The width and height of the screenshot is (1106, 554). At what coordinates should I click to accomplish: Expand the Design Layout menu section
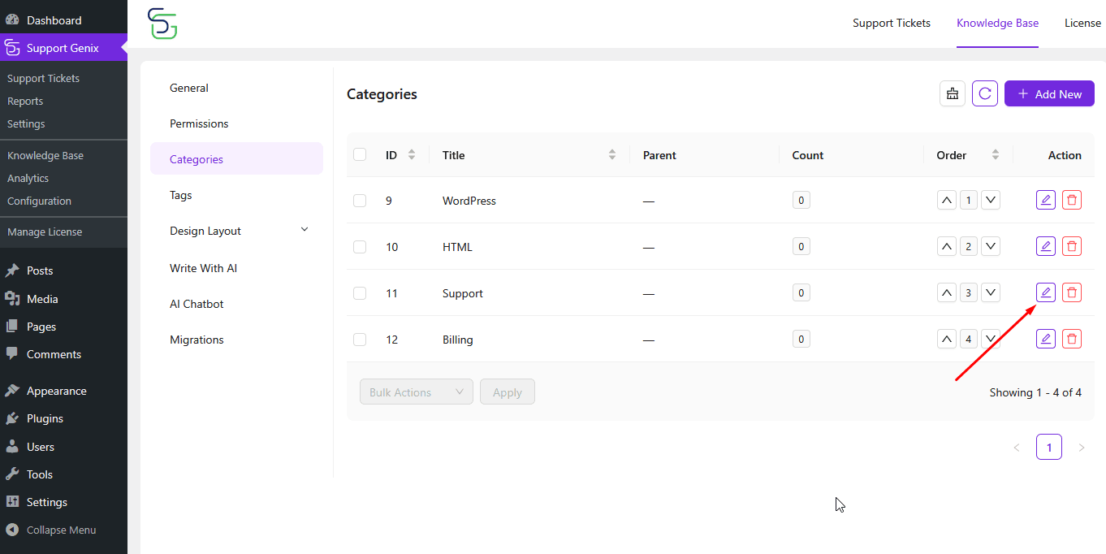pyautogui.click(x=236, y=231)
